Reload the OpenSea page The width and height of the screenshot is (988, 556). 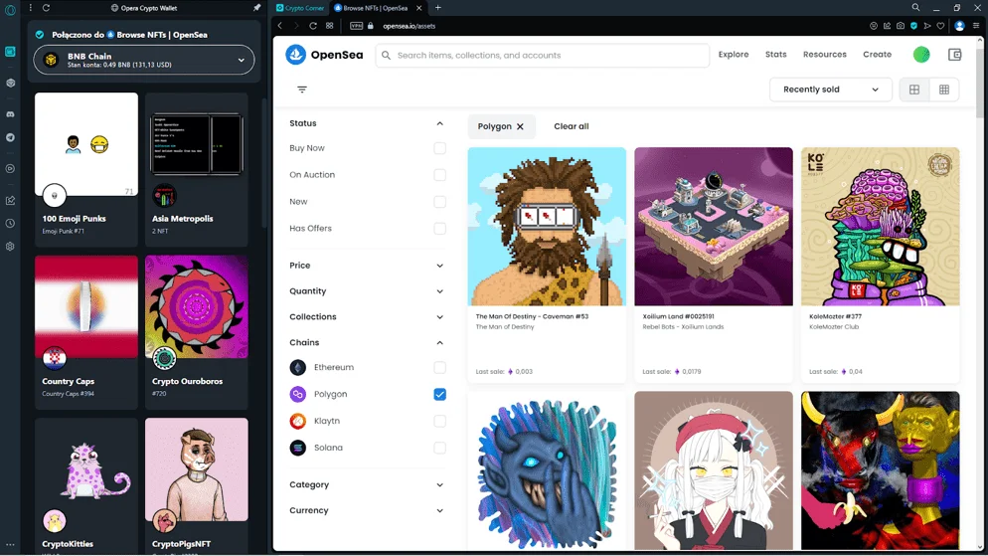point(312,26)
